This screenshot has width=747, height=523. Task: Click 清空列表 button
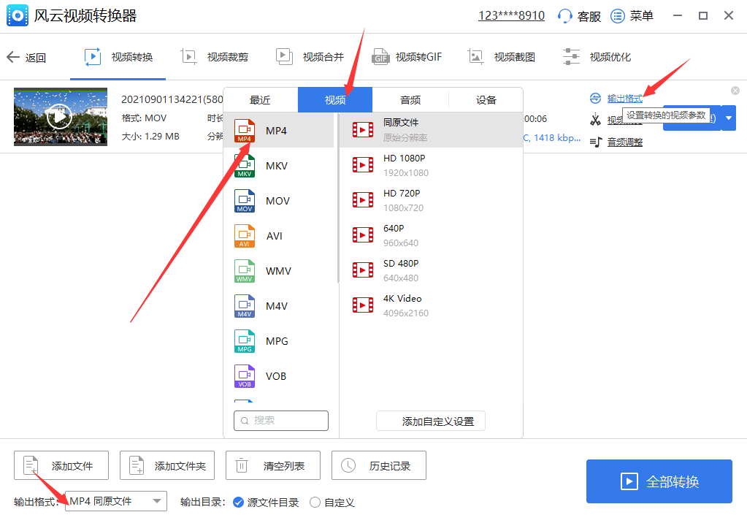(273, 465)
